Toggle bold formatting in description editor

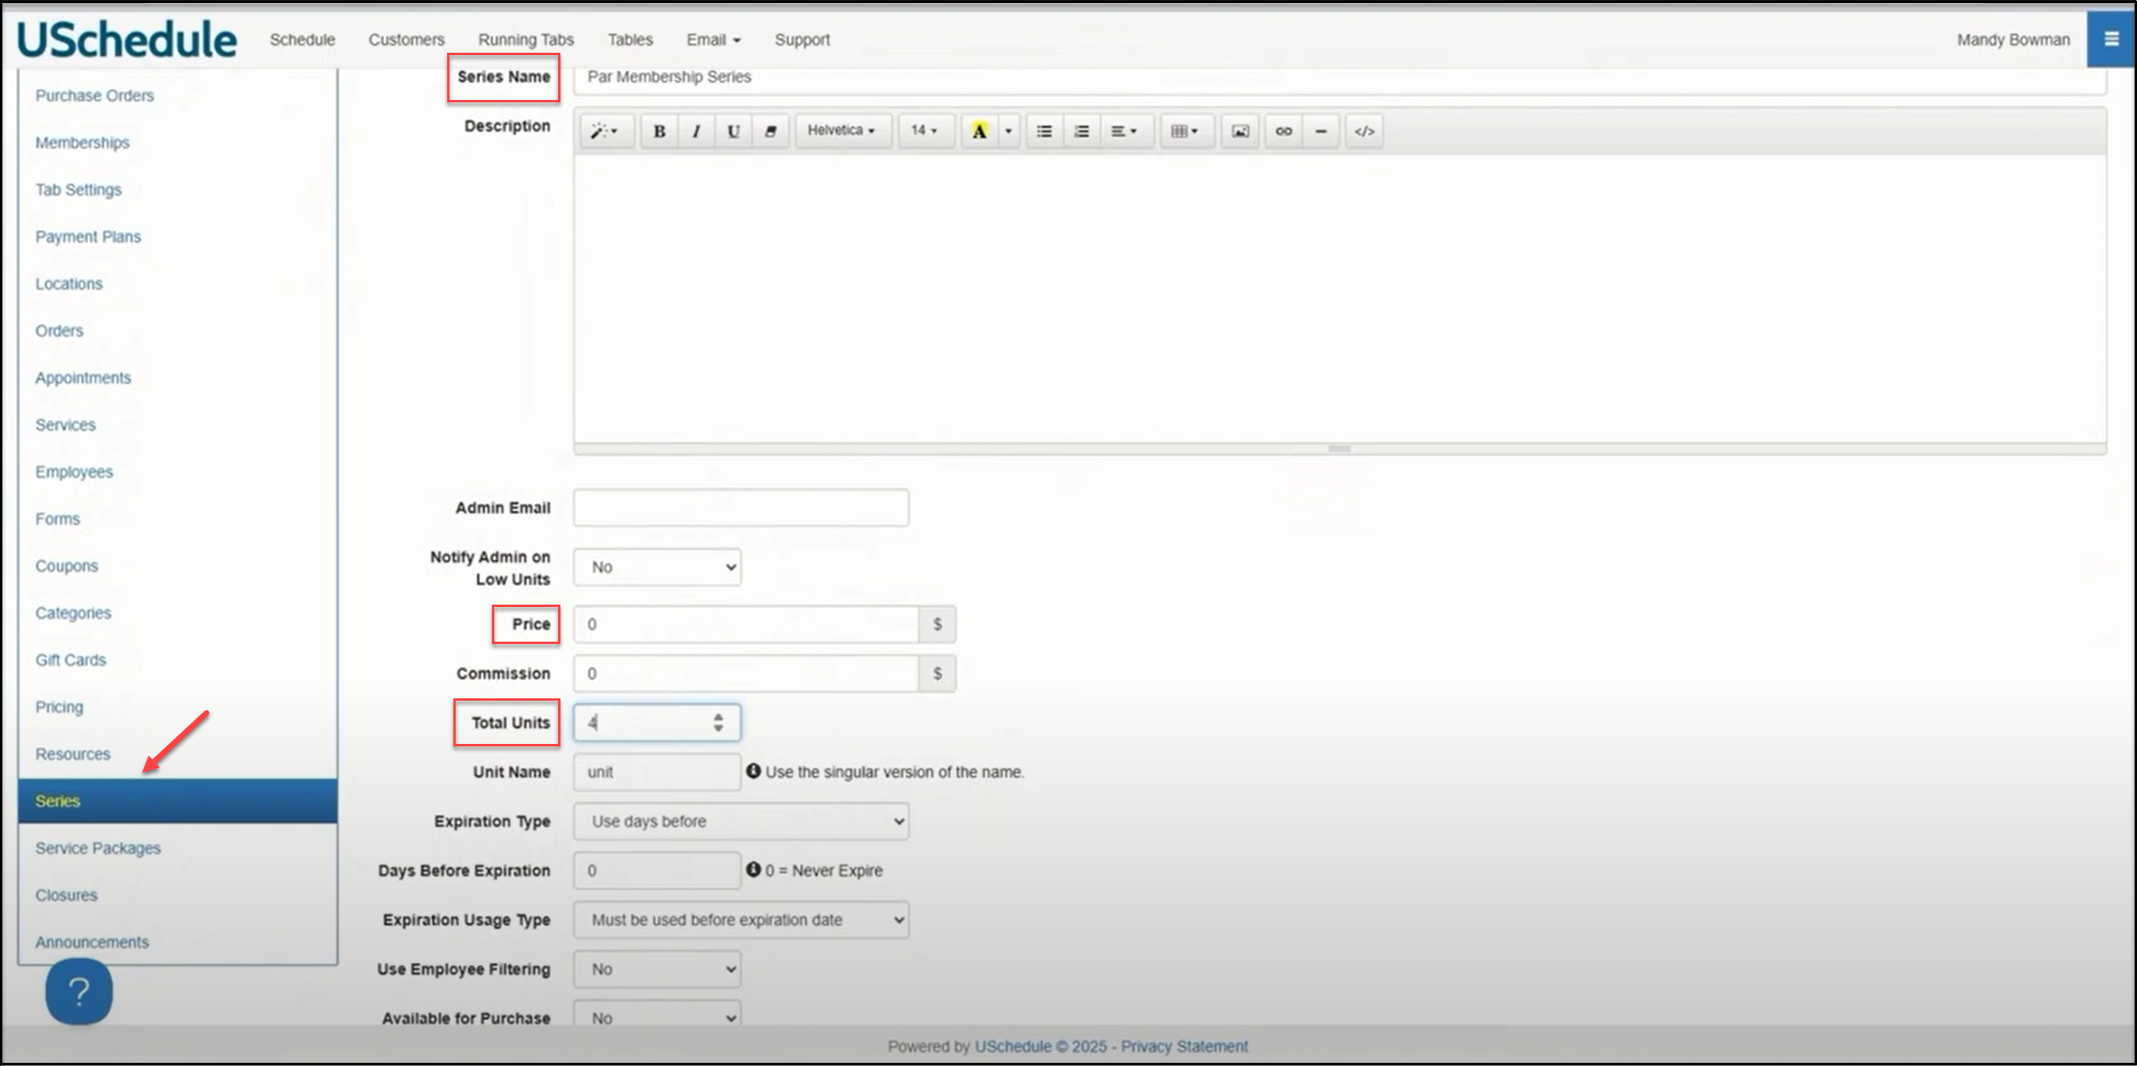point(660,131)
